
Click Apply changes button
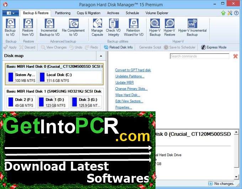pos(10,47)
